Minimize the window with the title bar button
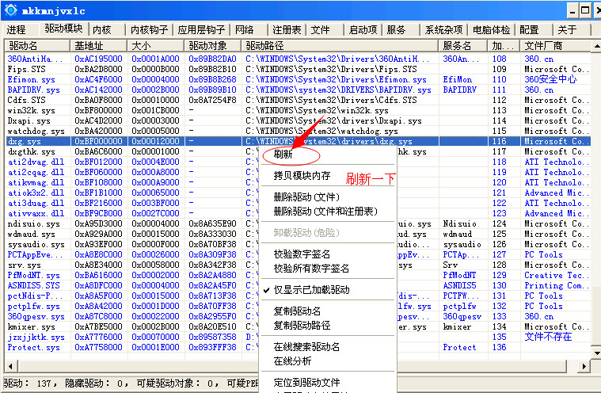Image resolution: width=601 pixels, height=393 pixels. (568, 10)
